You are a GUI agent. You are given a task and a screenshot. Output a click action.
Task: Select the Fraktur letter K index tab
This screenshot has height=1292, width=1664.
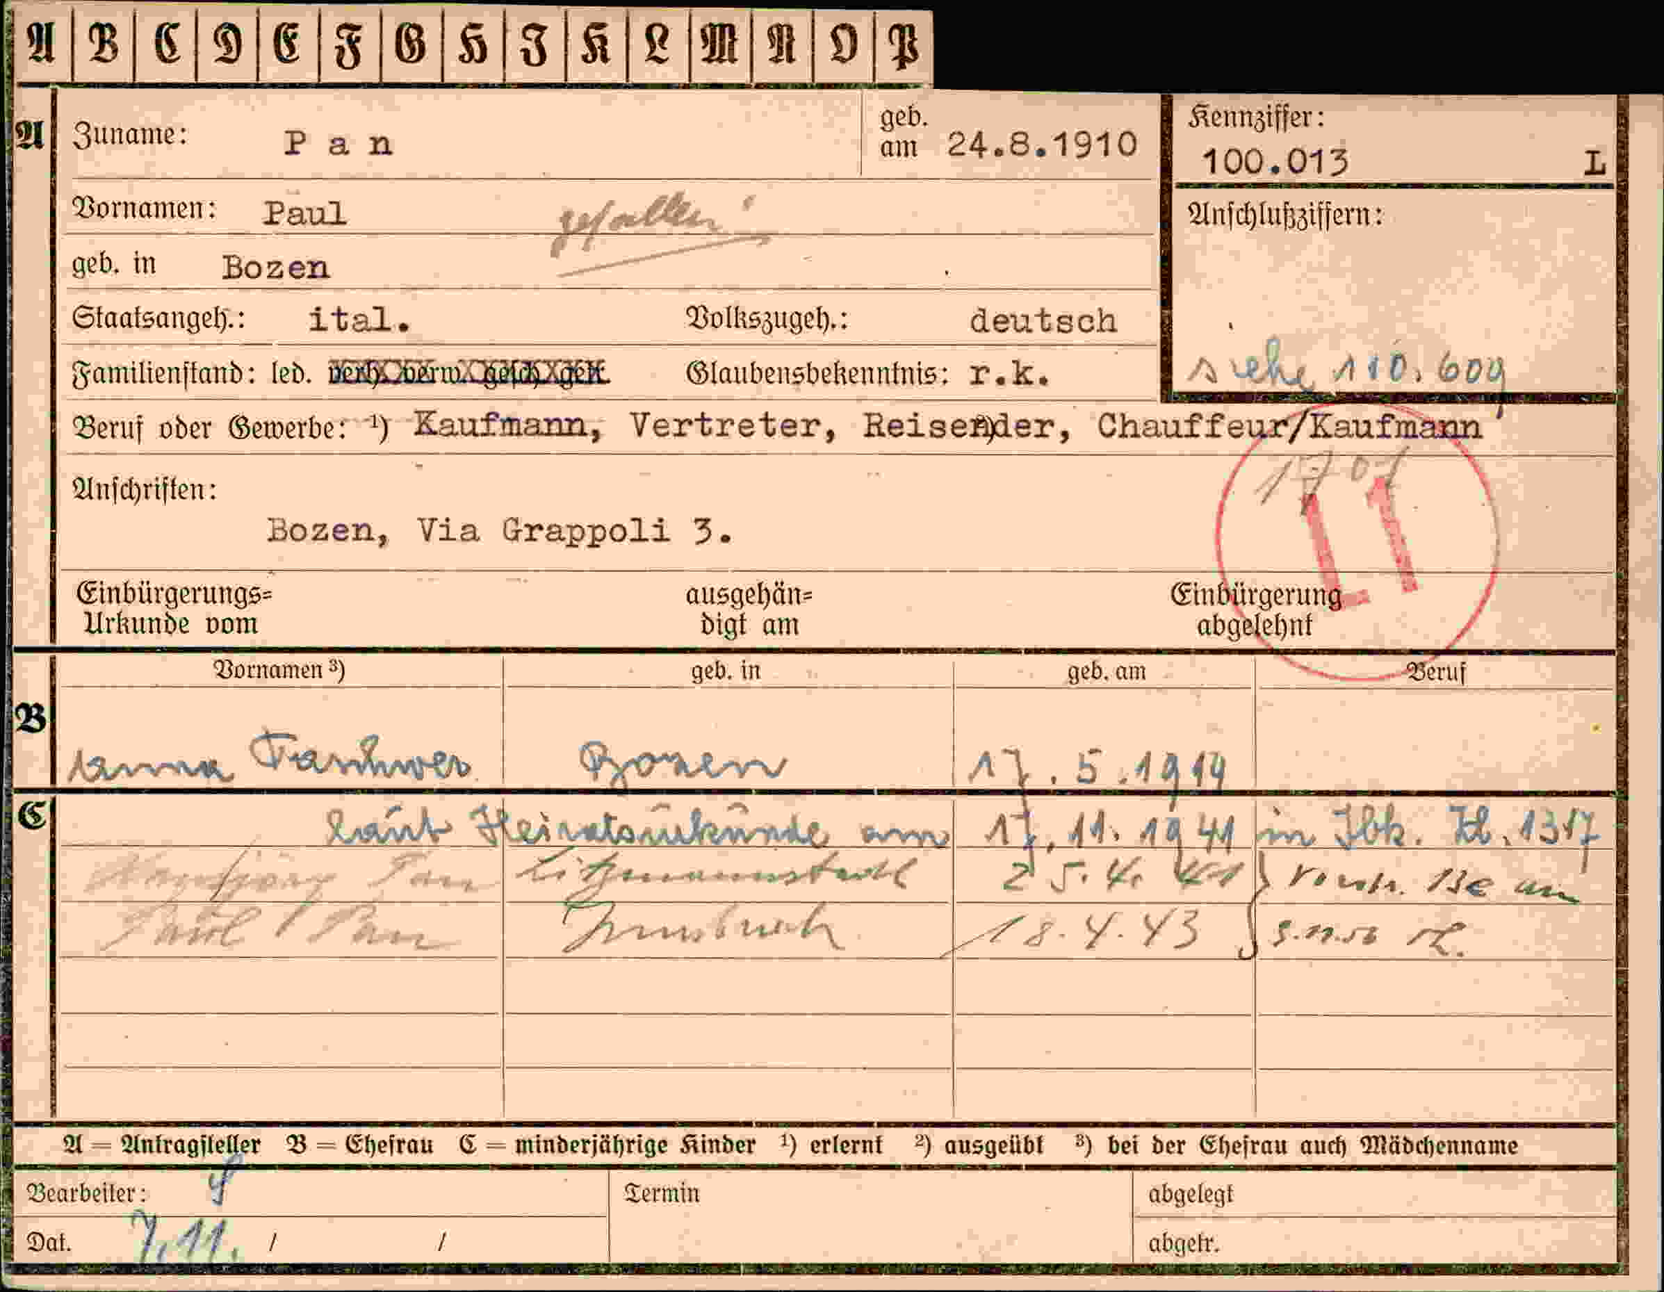pos(597,44)
